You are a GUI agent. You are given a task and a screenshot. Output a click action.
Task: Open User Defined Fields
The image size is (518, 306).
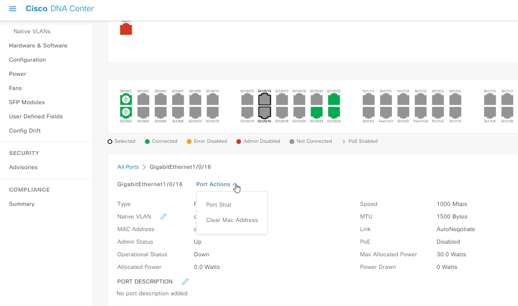pos(36,117)
